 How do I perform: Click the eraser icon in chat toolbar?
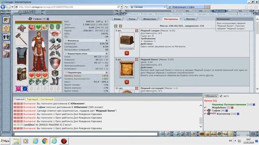[x=167, y=134]
